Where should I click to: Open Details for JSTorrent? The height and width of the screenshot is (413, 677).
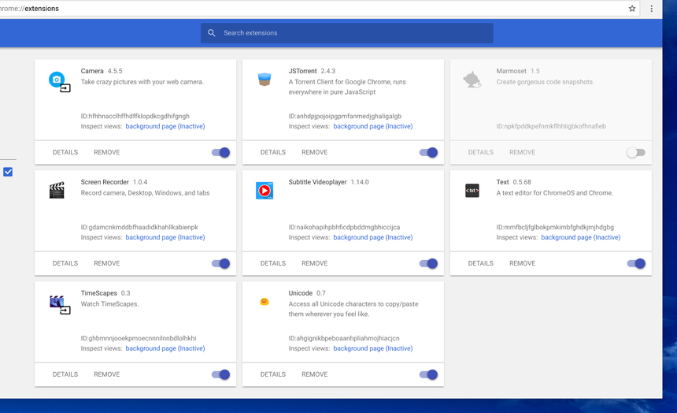(273, 152)
